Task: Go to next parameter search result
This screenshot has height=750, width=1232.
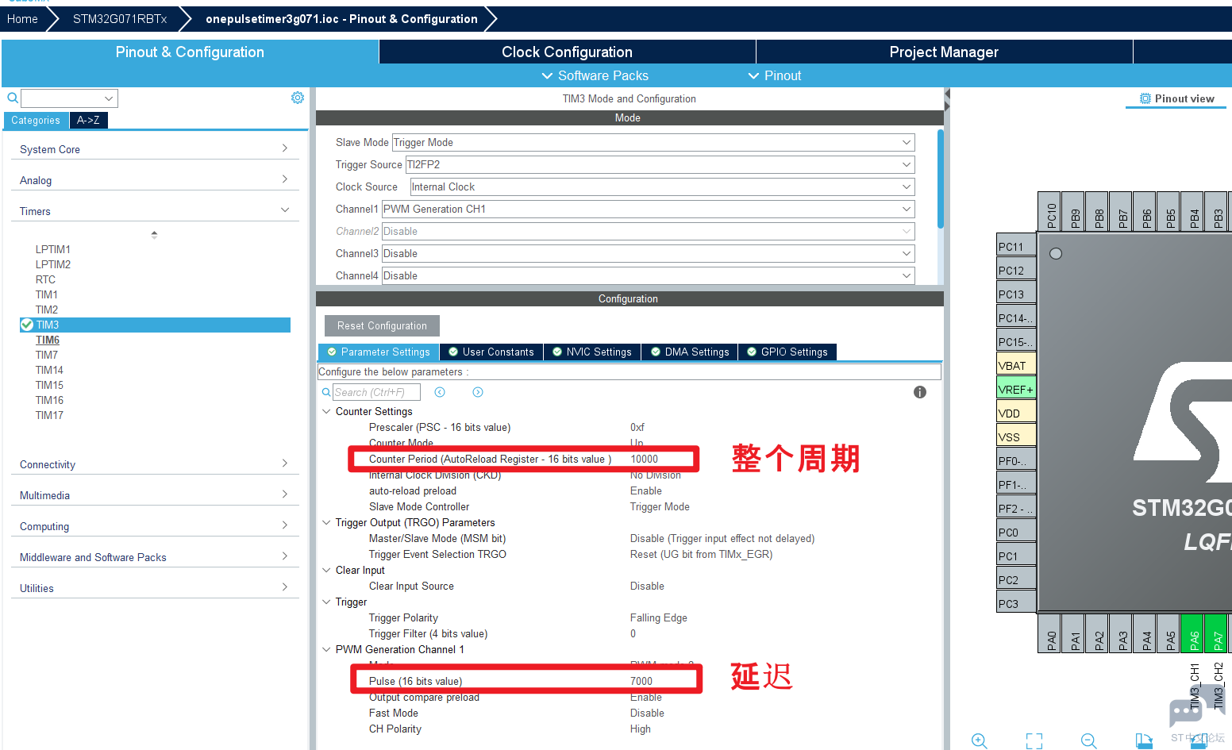Action: pos(478,392)
